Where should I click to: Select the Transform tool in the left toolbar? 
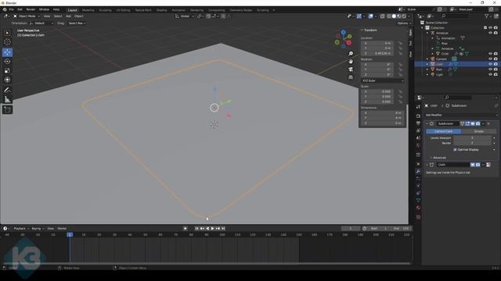[7, 80]
